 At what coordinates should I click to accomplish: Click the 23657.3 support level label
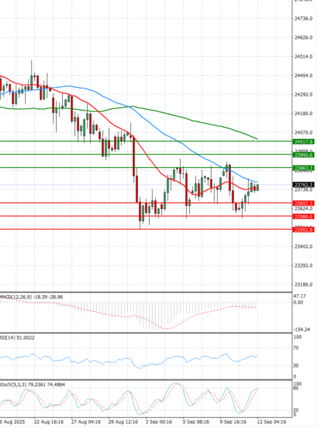tap(303, 203)
